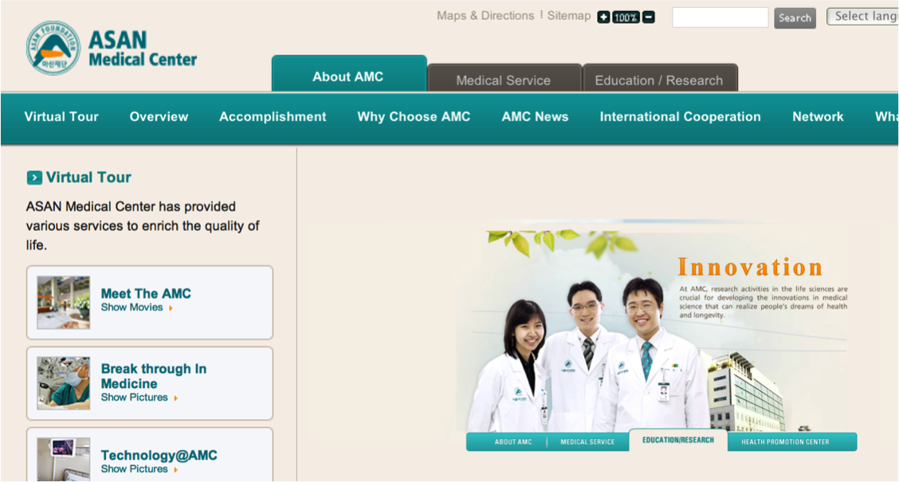The width and height of the screenshot is (899, 482).
Task: Select Virtual Tour in the navigation bar
Action: (61, 117)
